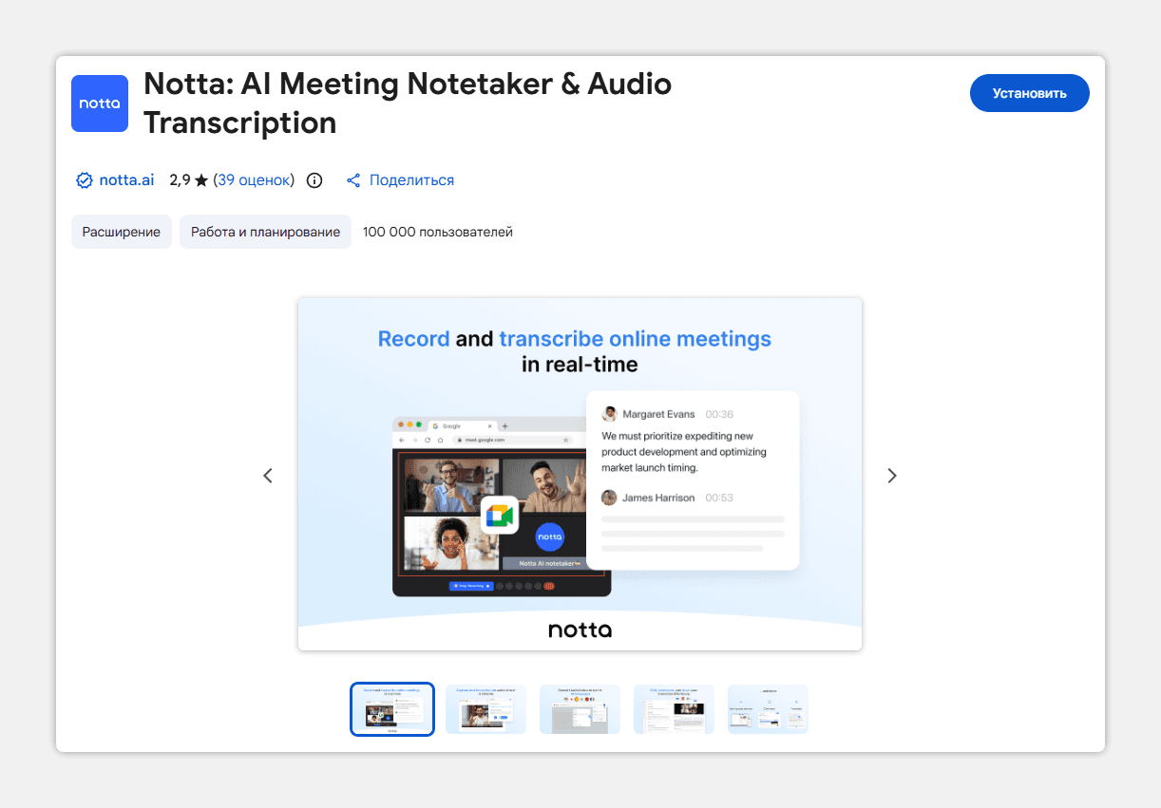Screen dimensions: 1161x808
Task: Click the rating info circle icon
Action: 314,180
